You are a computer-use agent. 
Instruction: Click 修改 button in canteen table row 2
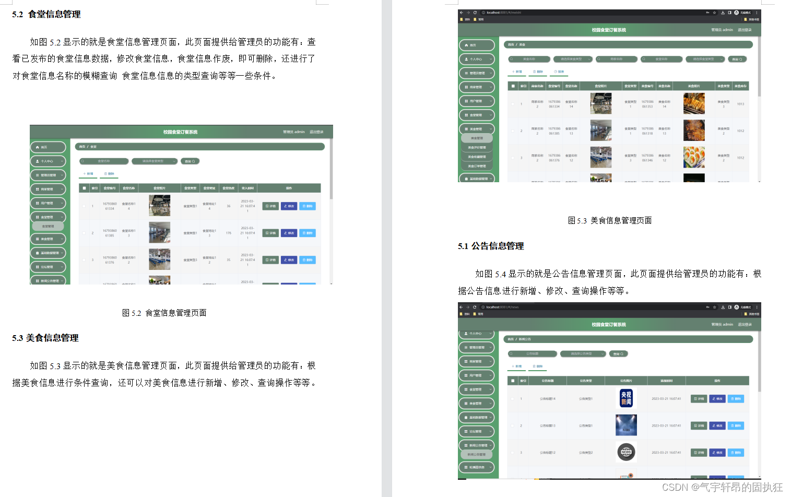point(289,233)
